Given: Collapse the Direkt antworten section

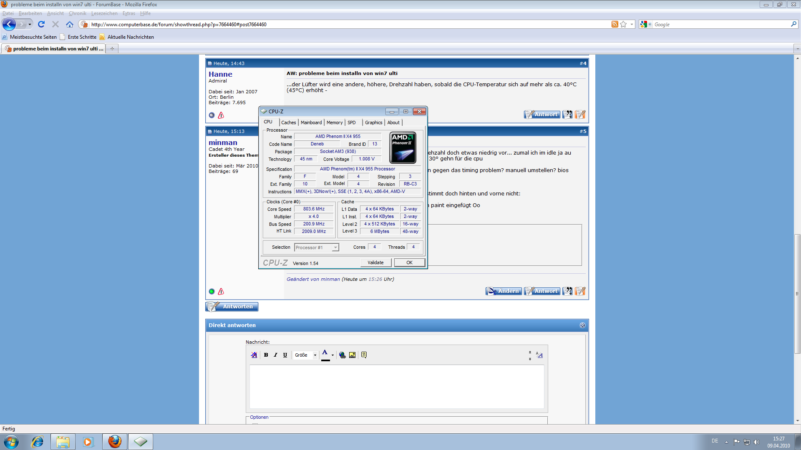Looking at the screenshot, I should click(x=582, y=325).
